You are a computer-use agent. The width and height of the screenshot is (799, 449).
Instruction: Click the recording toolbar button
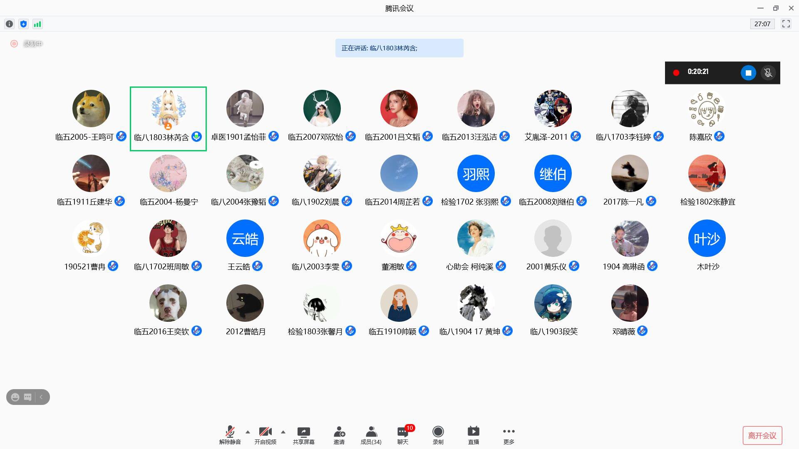(438, 435)
